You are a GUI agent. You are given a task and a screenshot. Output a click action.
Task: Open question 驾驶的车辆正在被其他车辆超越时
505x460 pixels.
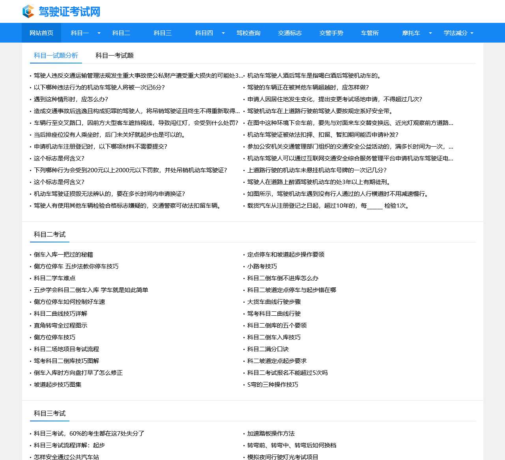pyautogui.click(x=308, y=88)
